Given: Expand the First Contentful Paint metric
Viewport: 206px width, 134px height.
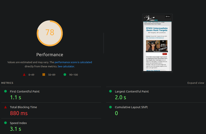Looking at the screenshot, I should [51, 95].
